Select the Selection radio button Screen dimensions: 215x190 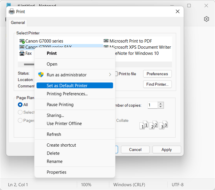tap(20, 112)
